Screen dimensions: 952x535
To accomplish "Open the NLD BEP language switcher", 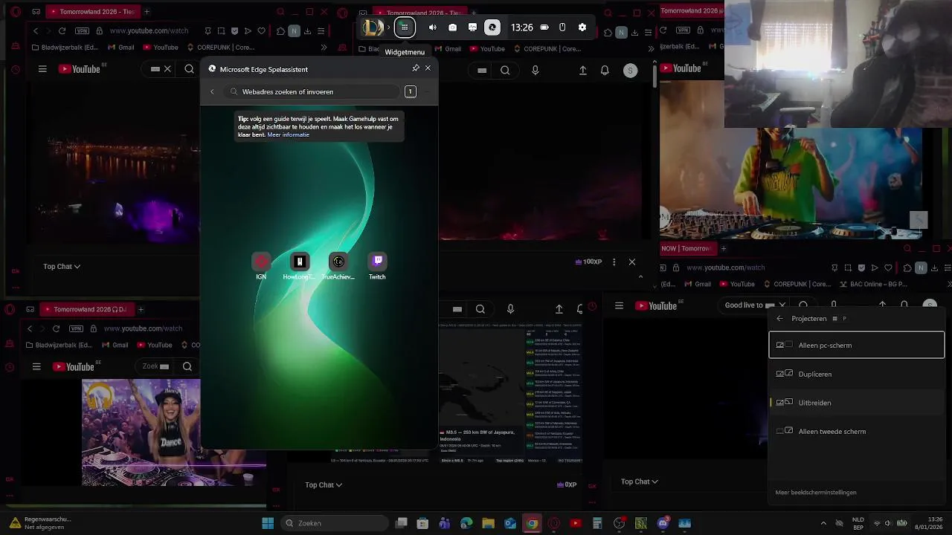I will click(x=858, y=523).
